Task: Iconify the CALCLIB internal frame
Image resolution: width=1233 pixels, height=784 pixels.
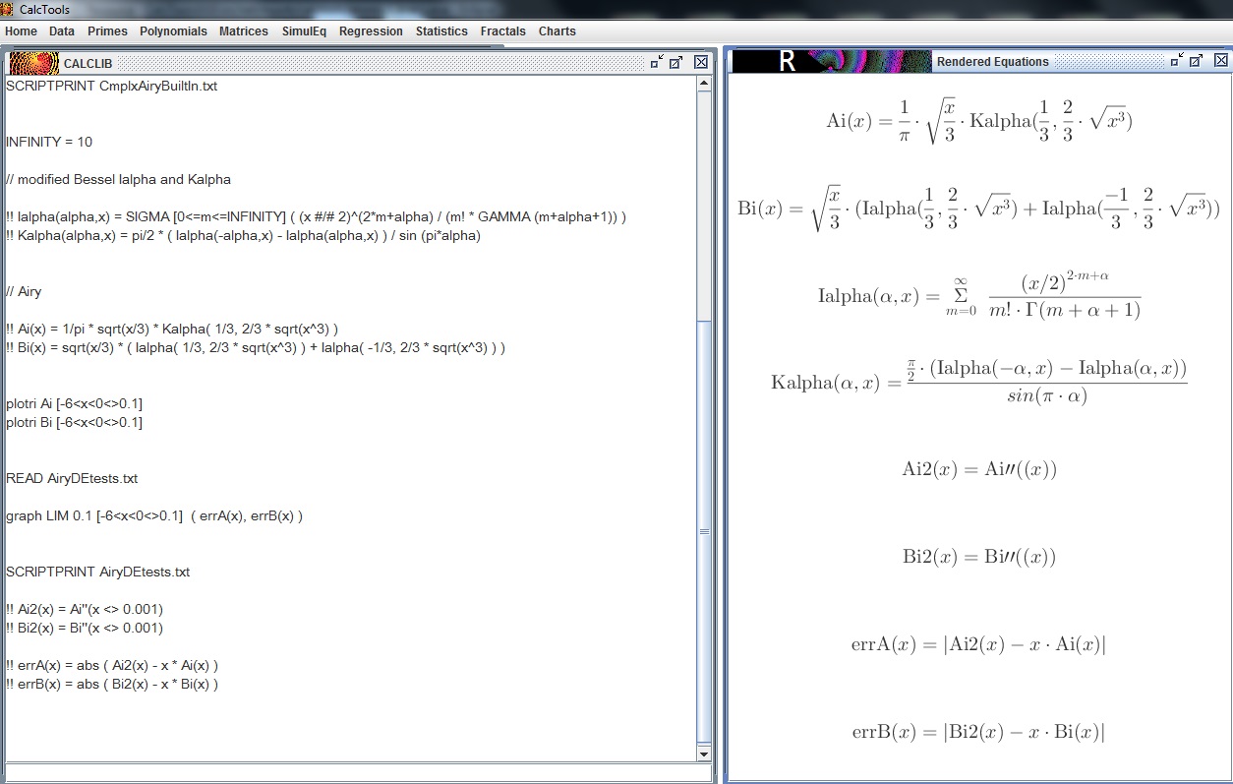Action: click(x=657, y=61)
